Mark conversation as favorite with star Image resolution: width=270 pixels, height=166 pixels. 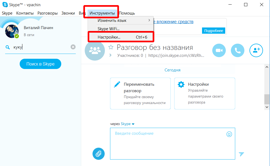[111, 47]
